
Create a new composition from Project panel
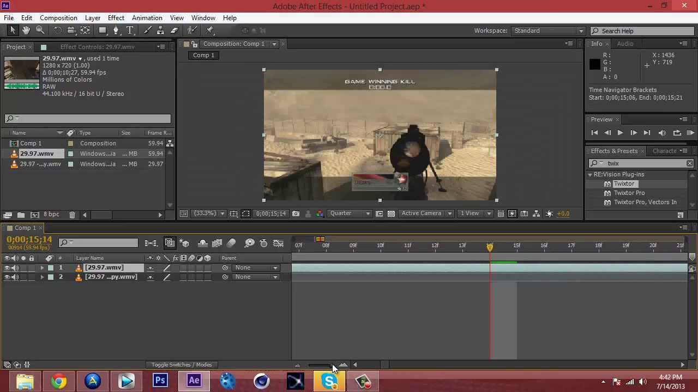point(34,215)
